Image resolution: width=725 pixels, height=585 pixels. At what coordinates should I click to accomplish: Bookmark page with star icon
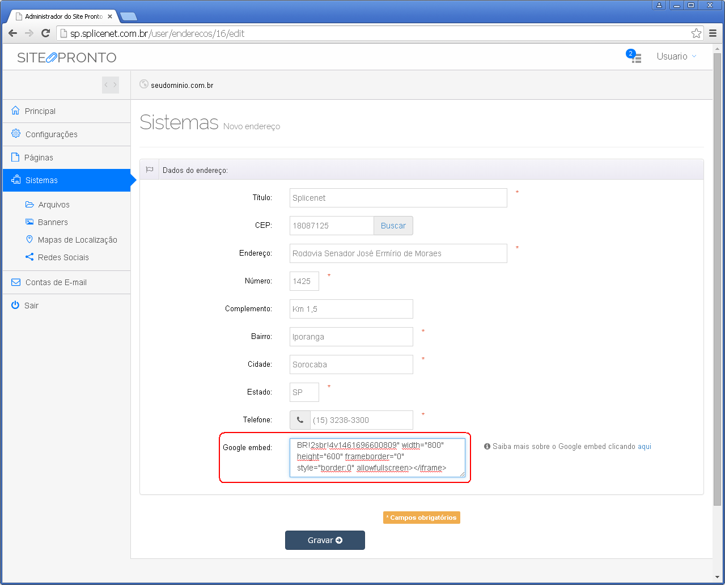(x=696, y=33)
